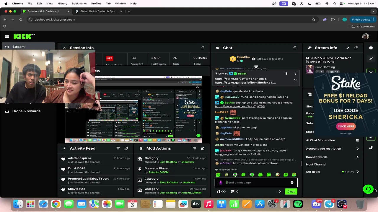Click the chat scrollbar thumb
The width and height of the screenshot is (378, 212).
(301, 163)
